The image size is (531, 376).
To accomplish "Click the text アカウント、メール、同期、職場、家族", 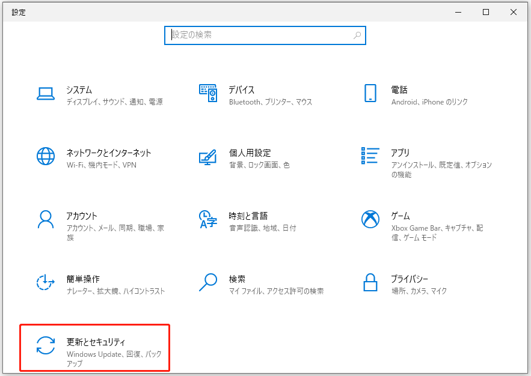I will [115, 232].
